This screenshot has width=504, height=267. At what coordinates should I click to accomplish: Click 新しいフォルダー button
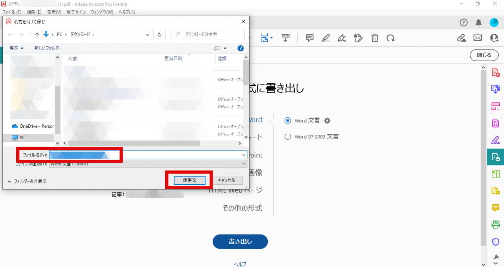(x=48, y=48)
